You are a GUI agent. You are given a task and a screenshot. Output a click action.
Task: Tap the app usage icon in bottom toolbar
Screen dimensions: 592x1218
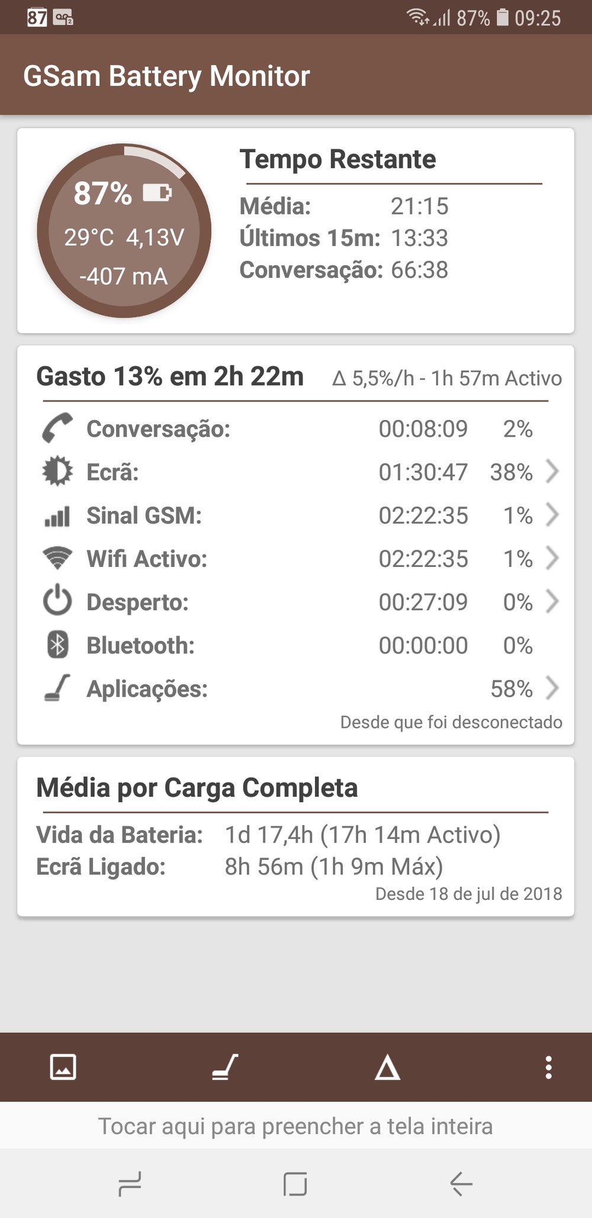[x=225, y=1067]
